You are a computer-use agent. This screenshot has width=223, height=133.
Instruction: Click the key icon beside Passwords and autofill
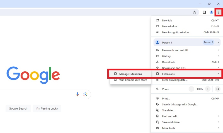coord(157,50)
